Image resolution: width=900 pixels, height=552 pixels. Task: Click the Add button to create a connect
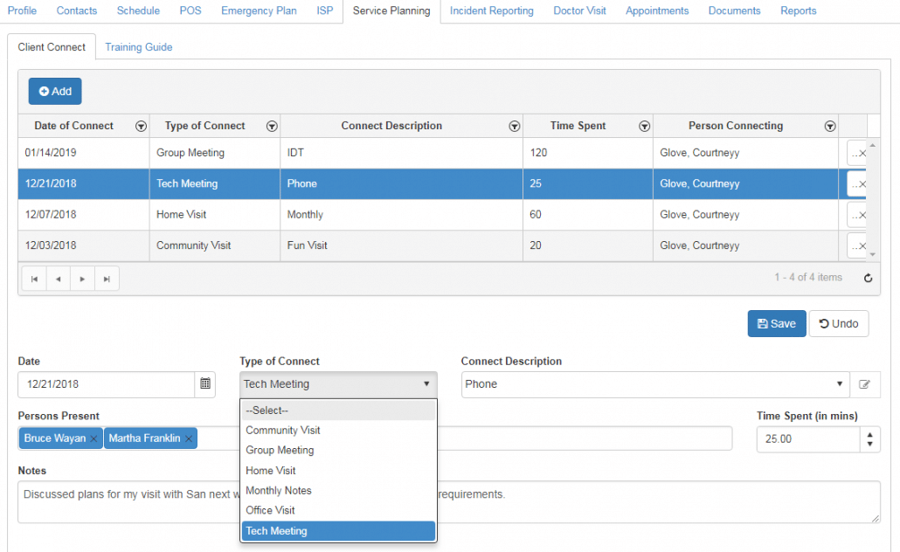[54, 91]
